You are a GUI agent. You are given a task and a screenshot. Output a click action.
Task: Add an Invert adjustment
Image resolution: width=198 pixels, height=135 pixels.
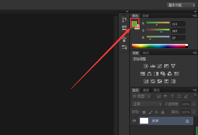click(146, 81)
